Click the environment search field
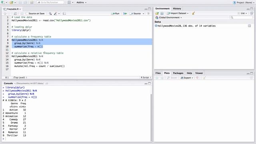The width and height of the screenshot is (256, 144). tap(242, 18)
